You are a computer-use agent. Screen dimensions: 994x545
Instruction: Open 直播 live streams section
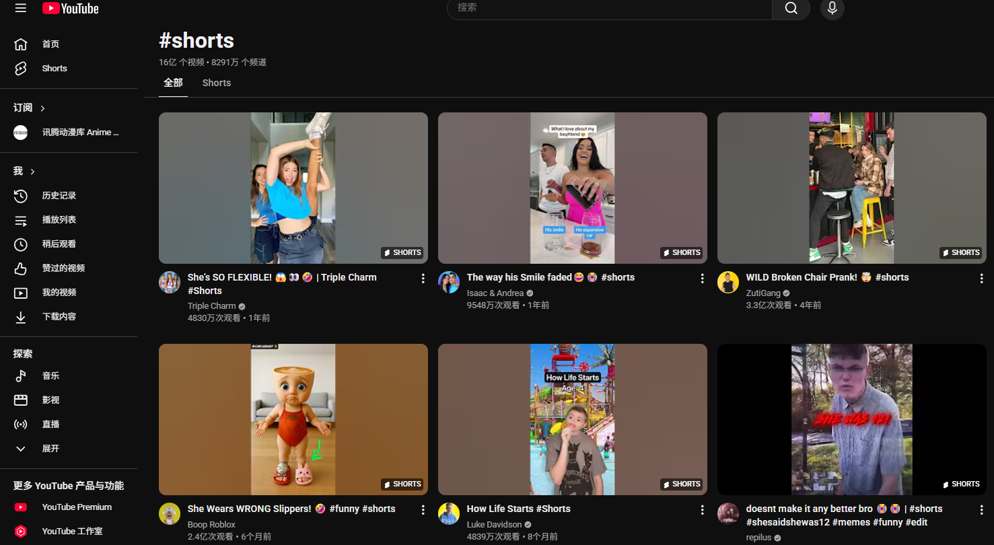50,423
